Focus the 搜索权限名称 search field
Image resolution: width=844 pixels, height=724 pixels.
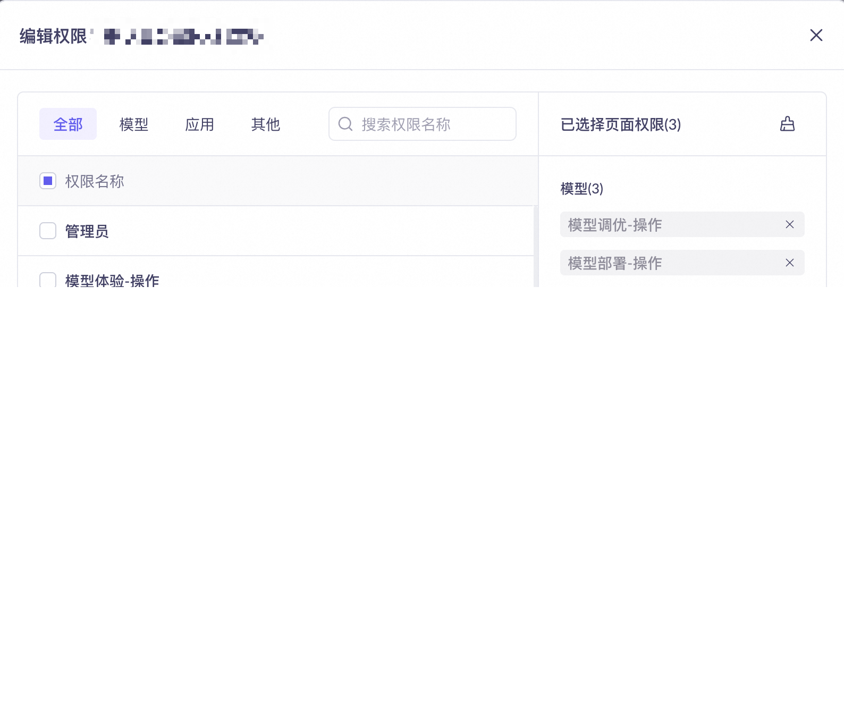423,124
